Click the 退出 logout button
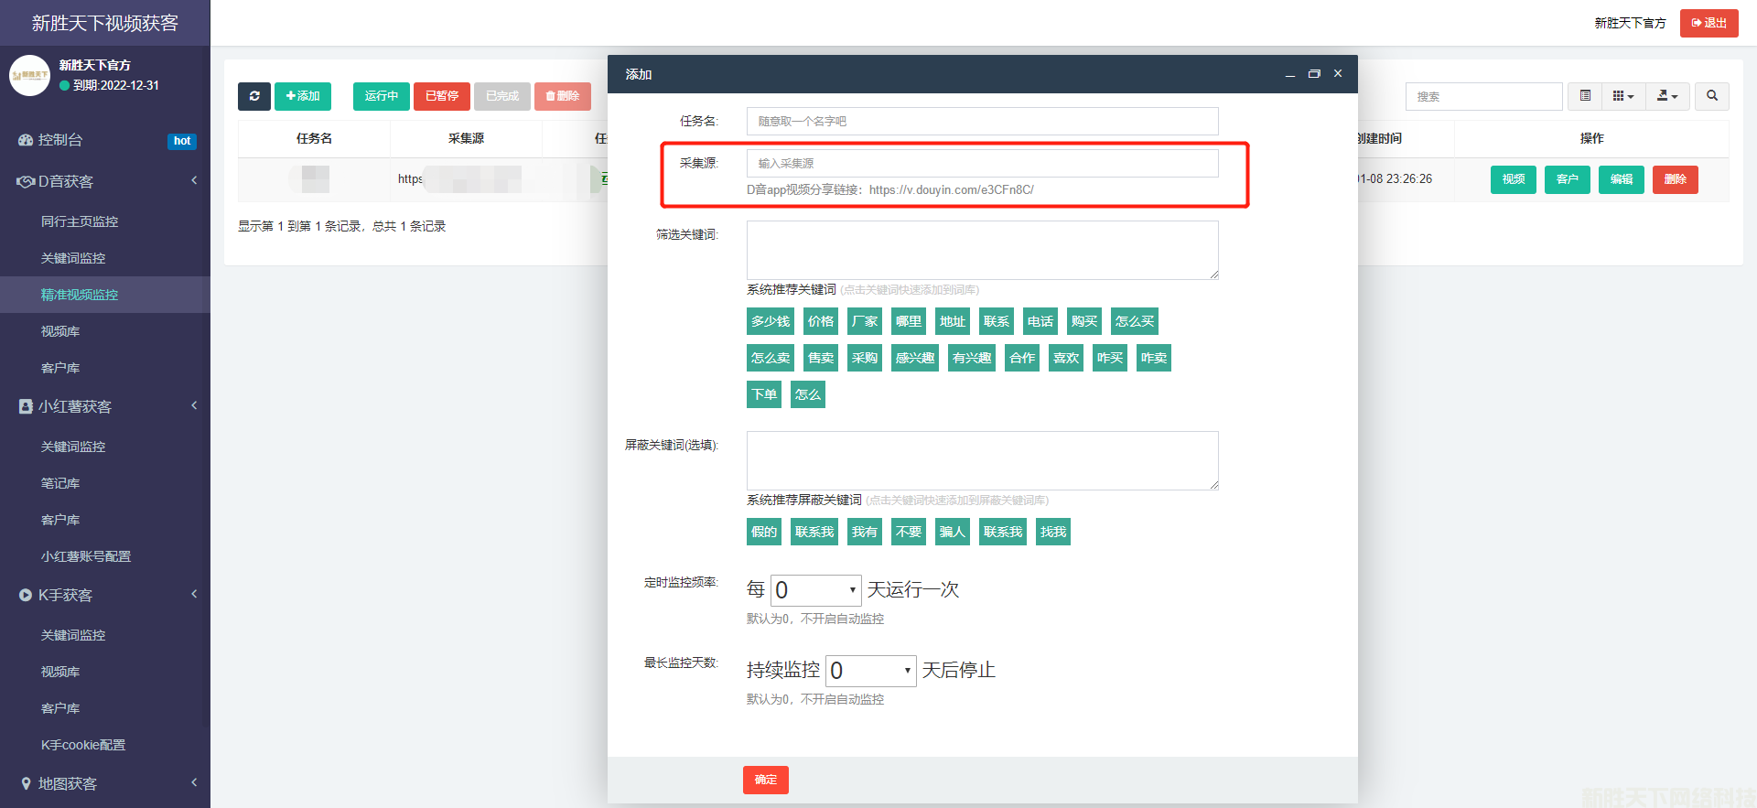Viewport: 1757px width, 808px height. (x=1708, y=23)
